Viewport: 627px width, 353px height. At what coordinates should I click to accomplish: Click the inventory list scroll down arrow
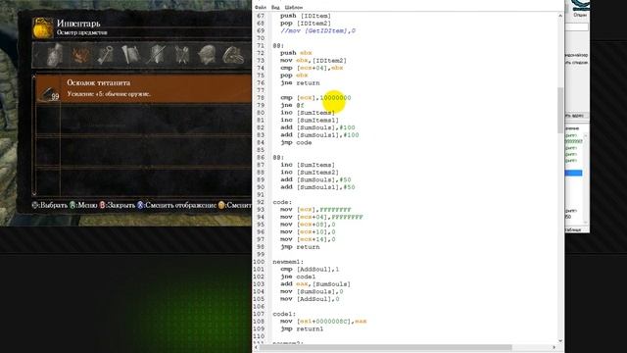point(34,193)
